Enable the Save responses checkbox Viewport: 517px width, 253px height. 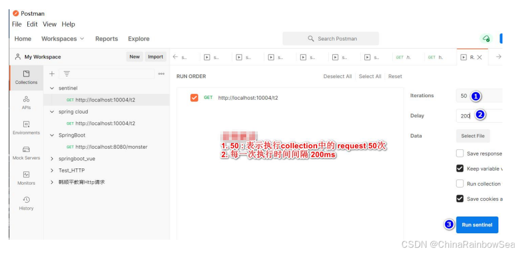click(x=459, y=153)
